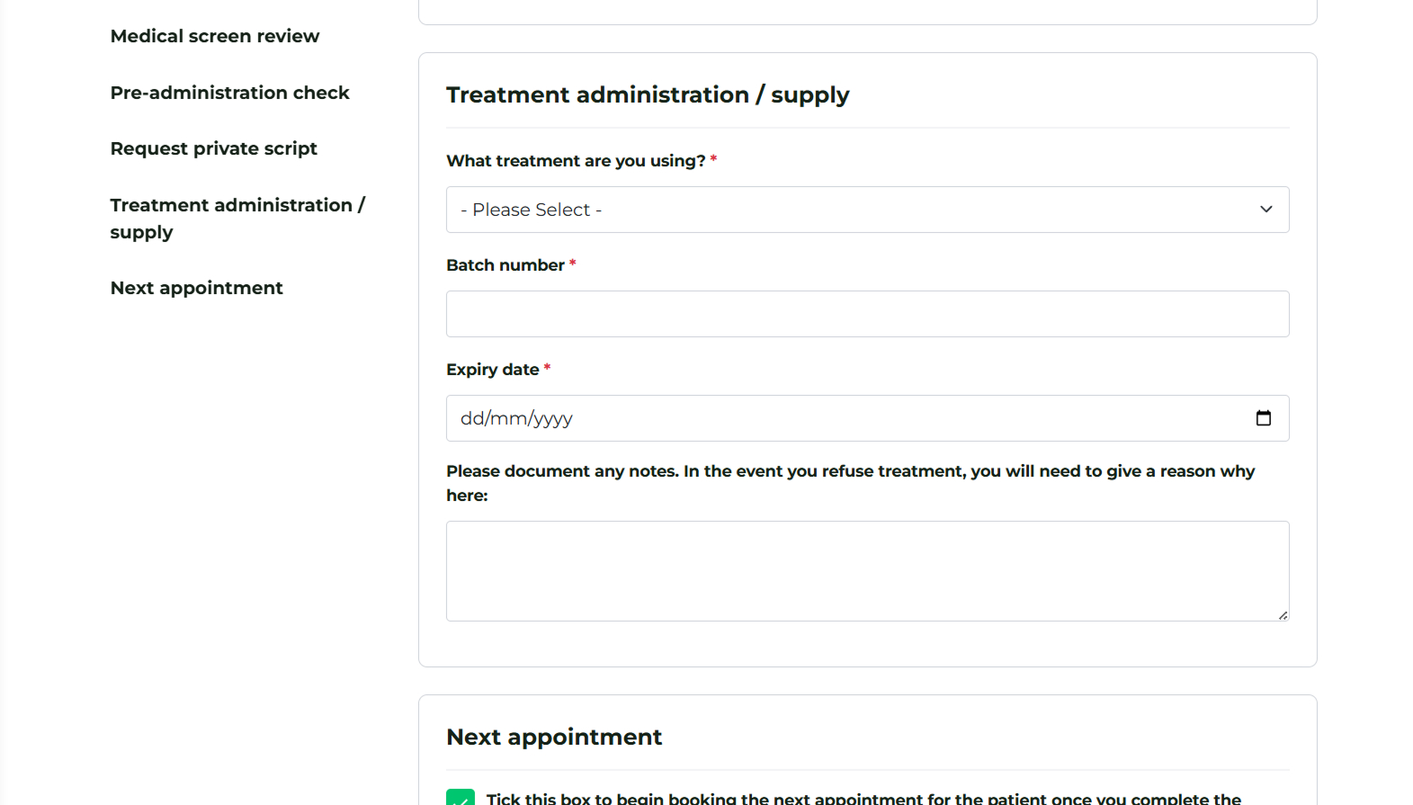The image size is (1413, 805).
Task: Open the date picker calendar icon
Action: [1263, 418]
